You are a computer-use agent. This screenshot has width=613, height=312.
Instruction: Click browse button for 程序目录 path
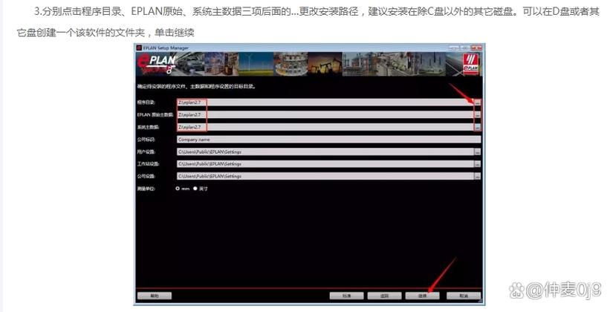tap(477, 103)
